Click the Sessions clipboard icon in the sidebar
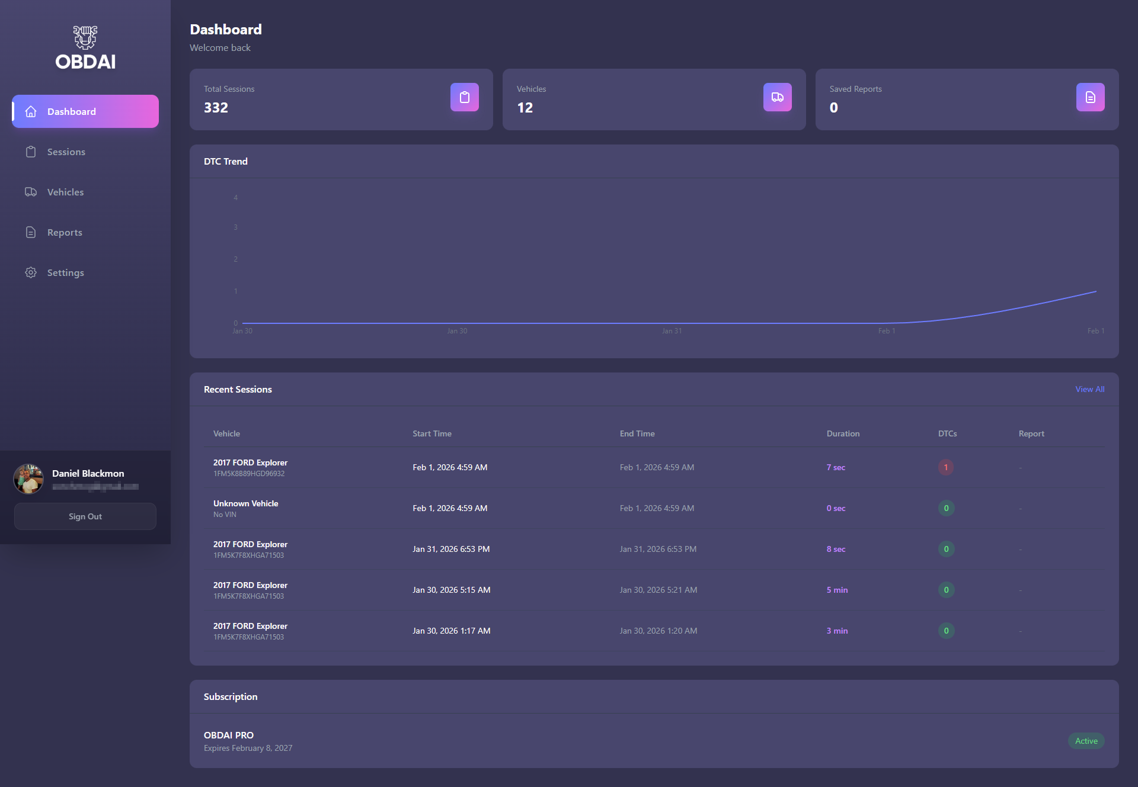The height and width of the screenshot is (787, 1138). click(31, 152)
